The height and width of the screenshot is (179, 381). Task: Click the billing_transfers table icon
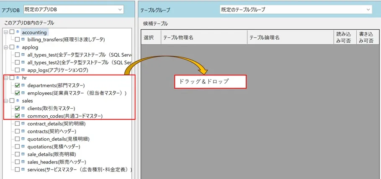point(23,39)
